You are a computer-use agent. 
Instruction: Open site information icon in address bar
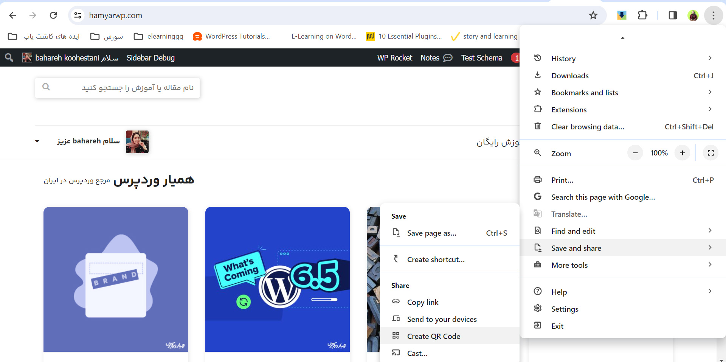78,15
